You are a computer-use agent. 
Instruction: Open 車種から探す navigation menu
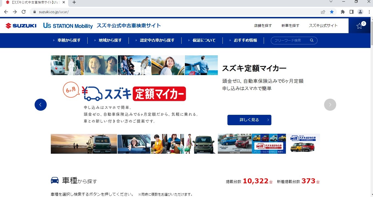coord(69,40)
